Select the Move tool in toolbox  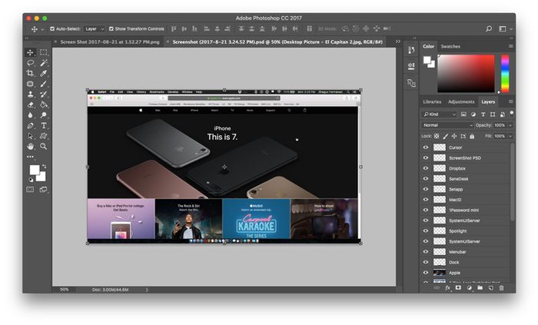[30, 52]
